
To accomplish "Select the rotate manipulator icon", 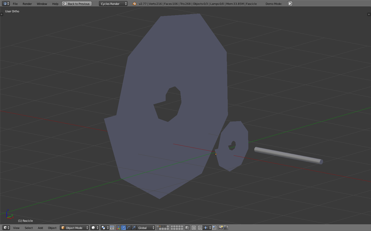I will pyautogui.click(x=129, y=228).
